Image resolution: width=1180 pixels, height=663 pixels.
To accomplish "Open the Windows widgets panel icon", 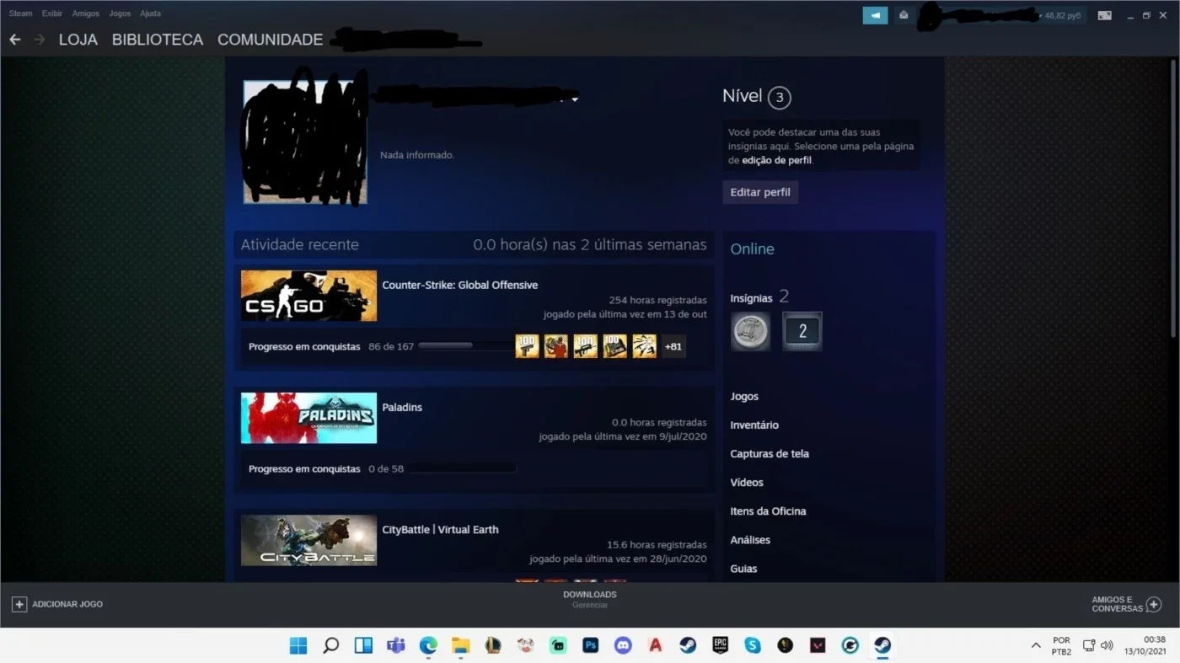I will (x=363, y=645).
